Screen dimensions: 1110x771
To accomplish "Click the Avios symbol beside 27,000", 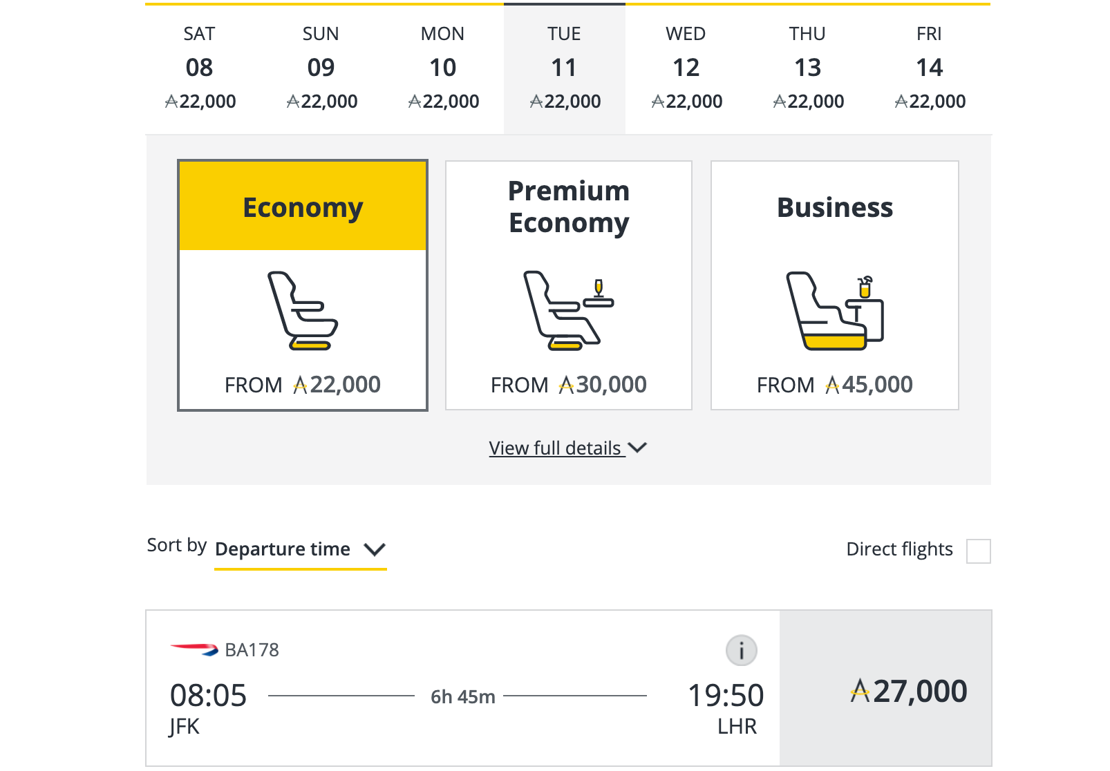I will 860,691.
